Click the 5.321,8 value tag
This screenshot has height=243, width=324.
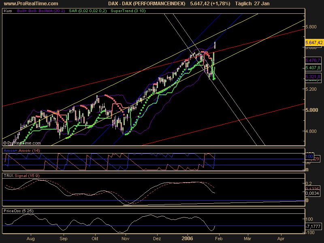[x=313, y=77]
